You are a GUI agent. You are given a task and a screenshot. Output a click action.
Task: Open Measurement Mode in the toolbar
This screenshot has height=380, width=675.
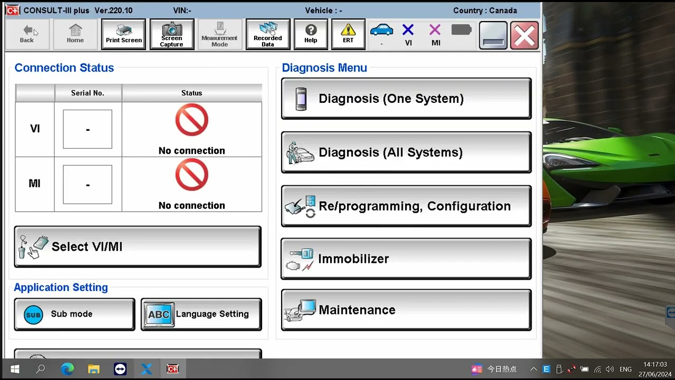tap(220, 34)
